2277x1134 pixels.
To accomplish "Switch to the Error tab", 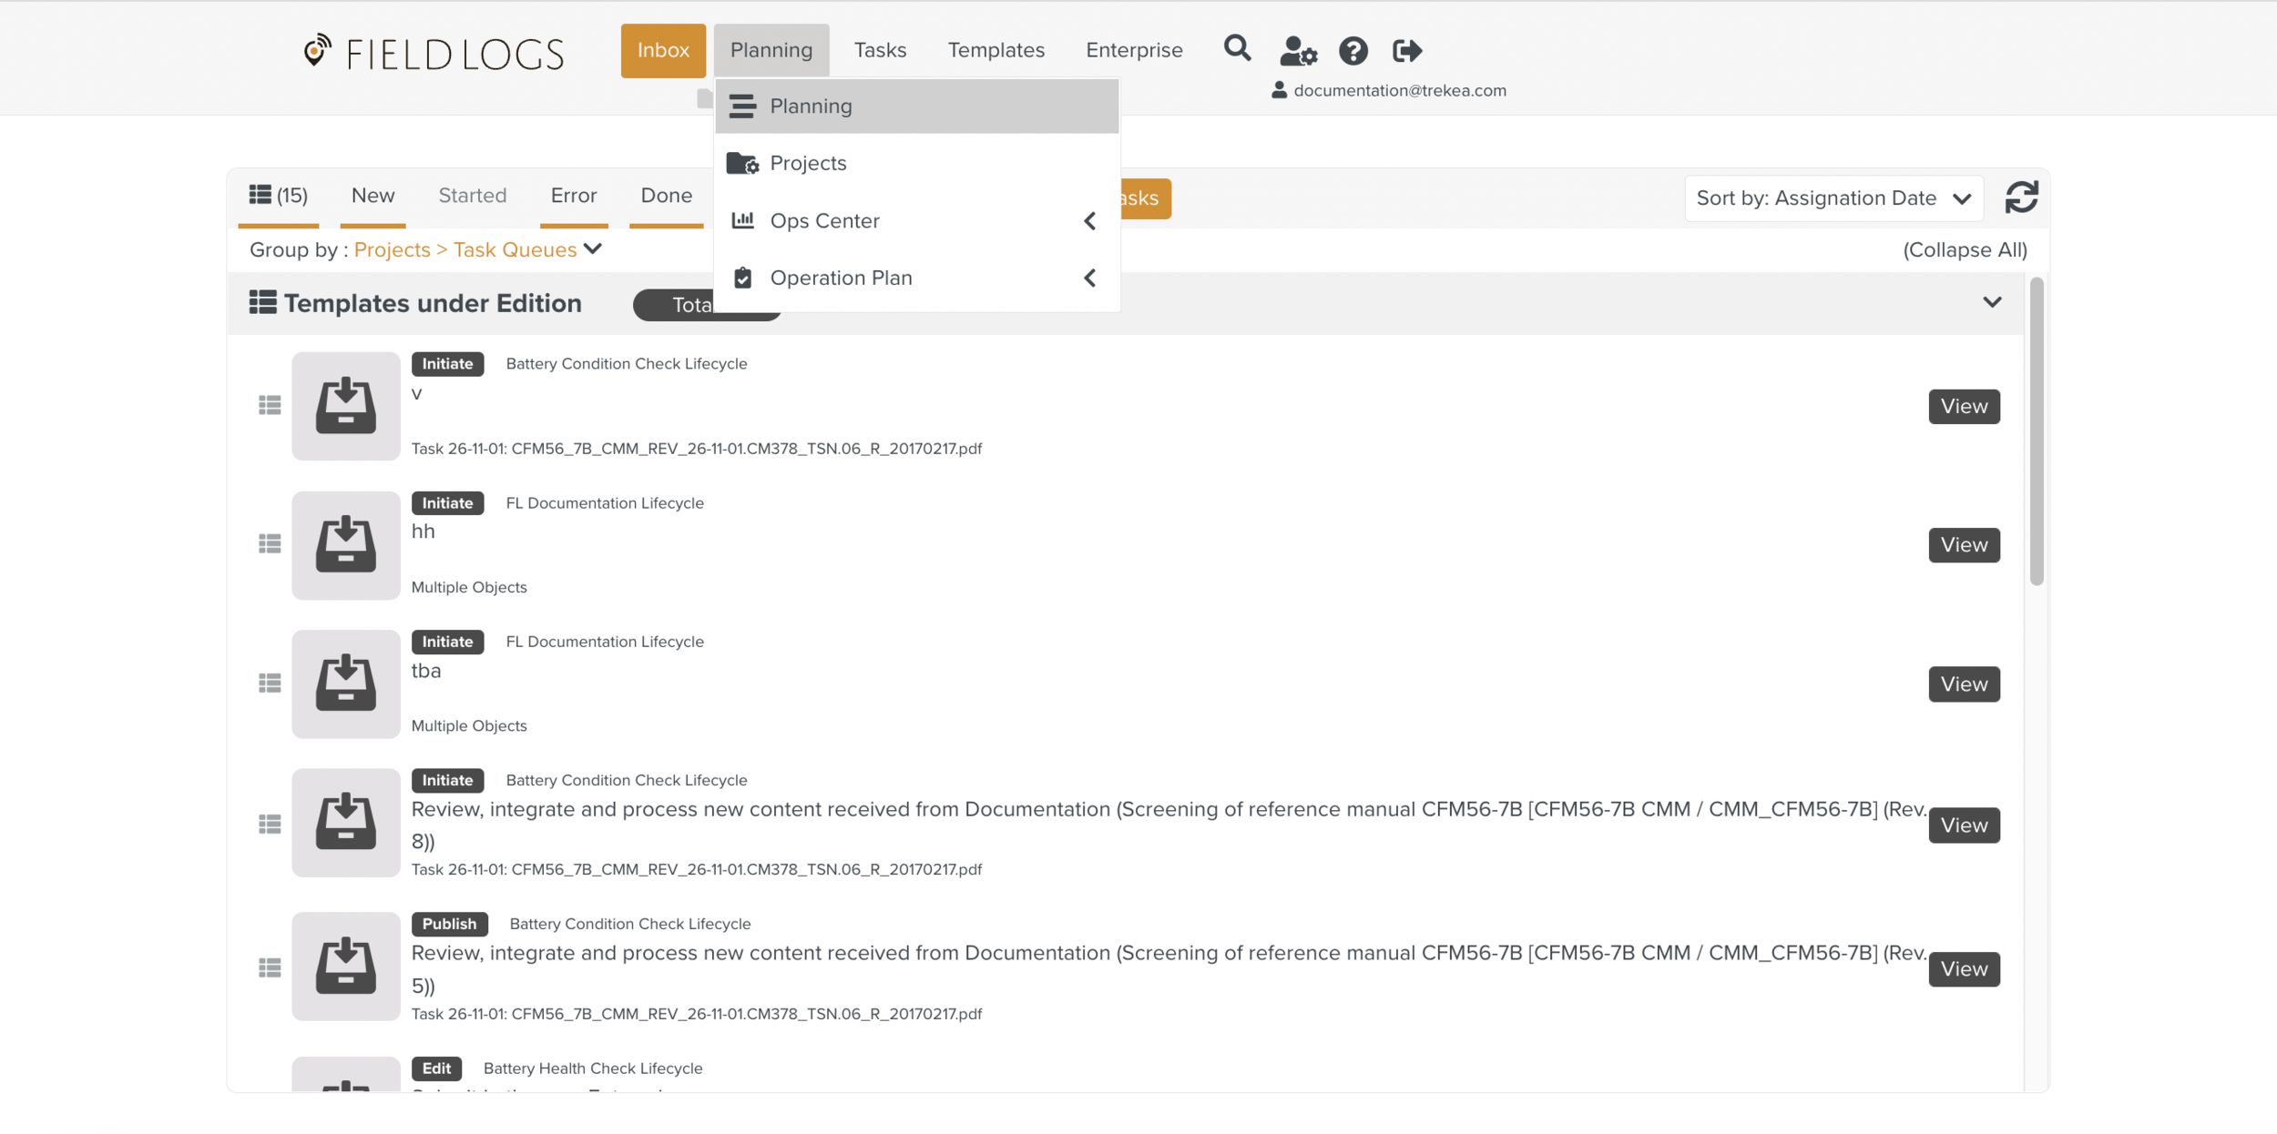I will tap(573, 196).
